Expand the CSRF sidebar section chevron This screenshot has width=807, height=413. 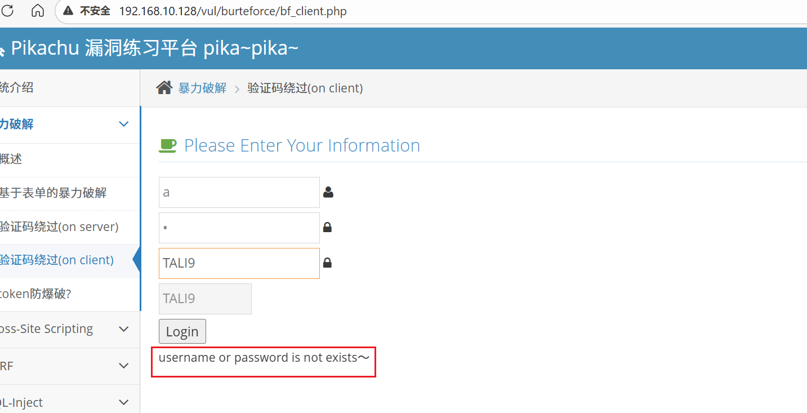point(124,366)
